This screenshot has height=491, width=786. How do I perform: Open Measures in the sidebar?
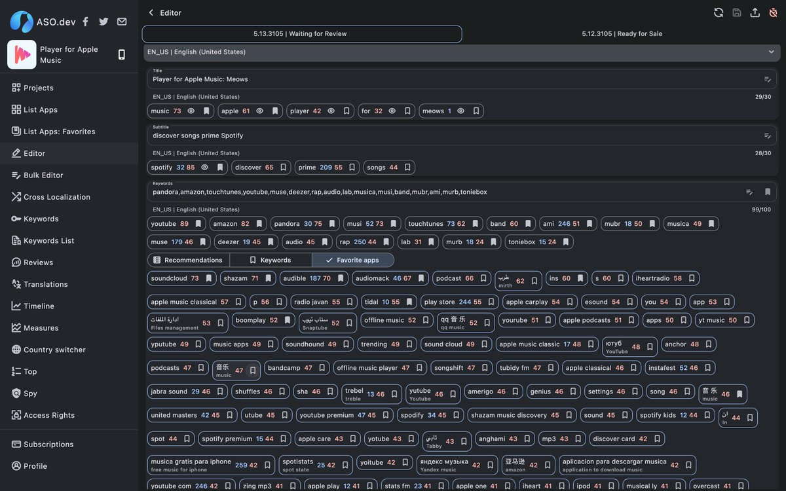coord(69,328)
